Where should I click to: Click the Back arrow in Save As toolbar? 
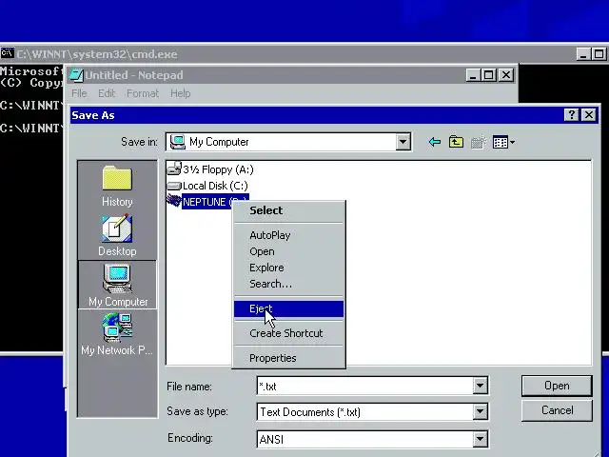pos(435,142)
